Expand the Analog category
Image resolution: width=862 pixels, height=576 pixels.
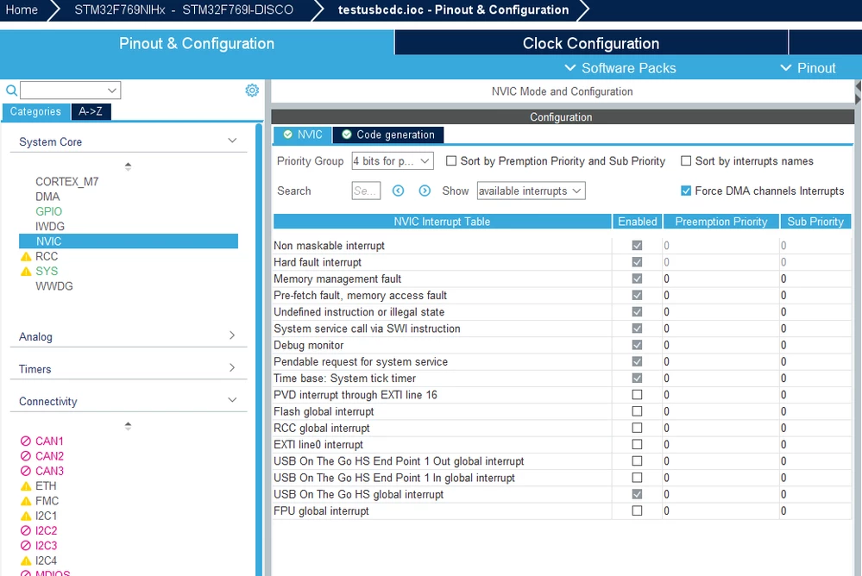[x=129, y=335]
